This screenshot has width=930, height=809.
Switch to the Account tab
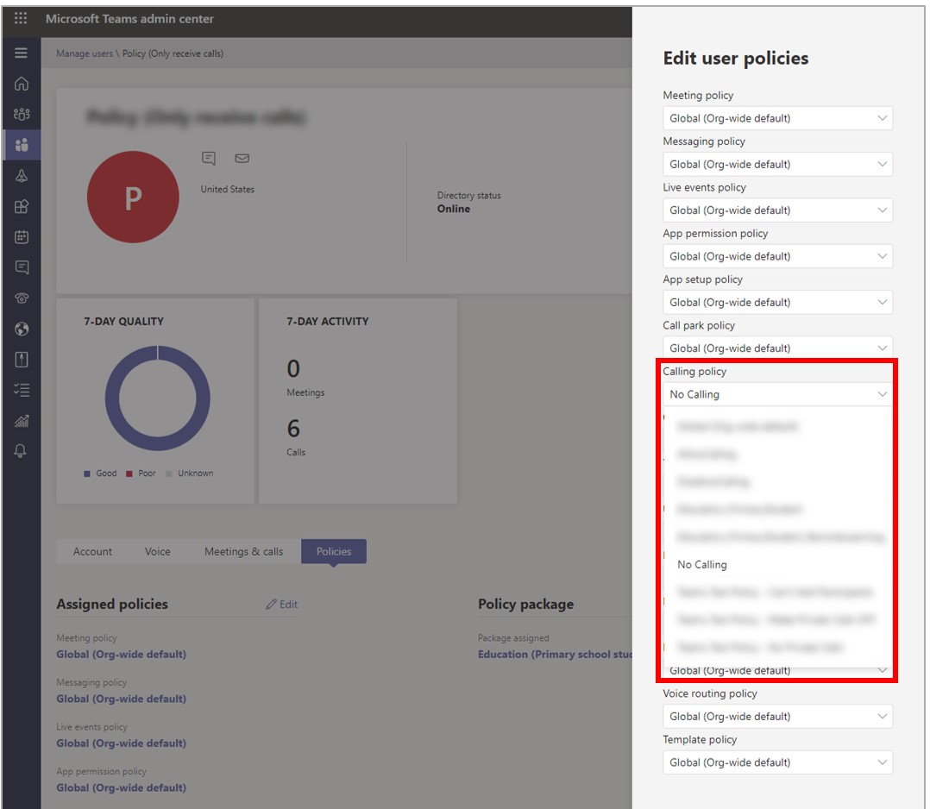pyautogui.click(x=92, y=552)
